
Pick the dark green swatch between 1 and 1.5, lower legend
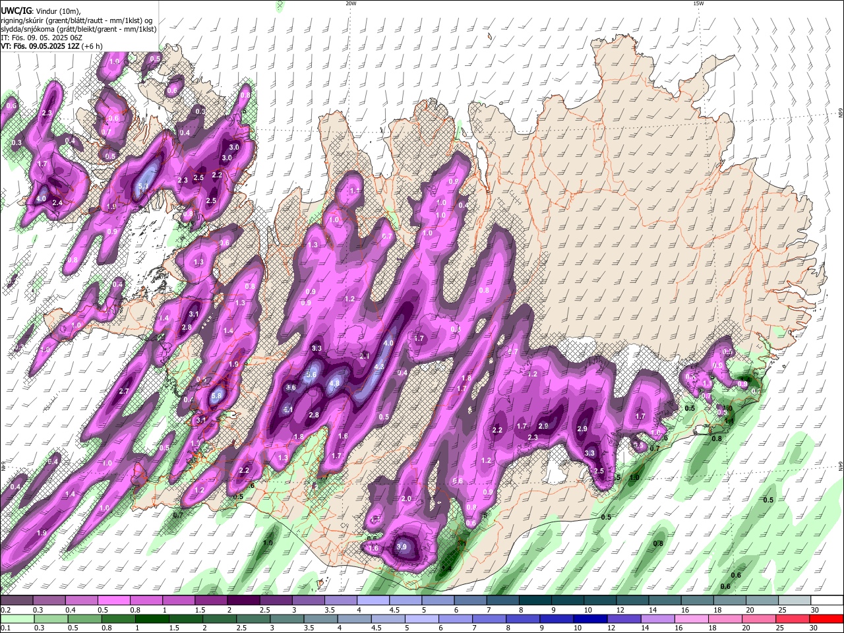pyautogui.click(x=152, y=618)
